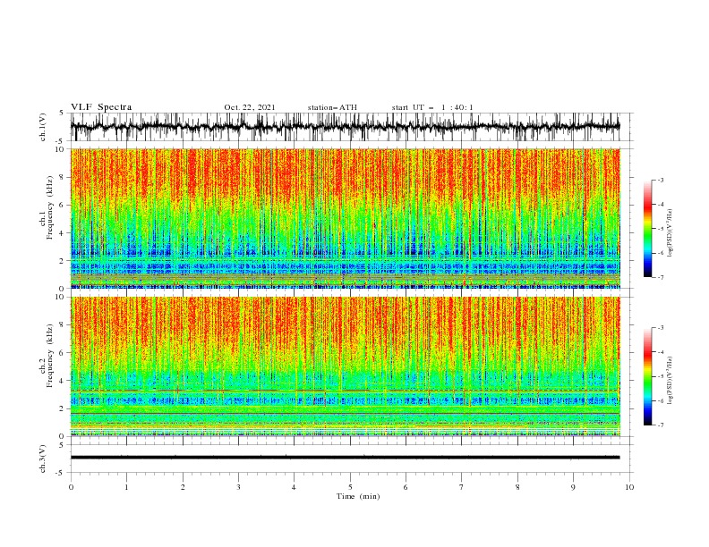Click the ch.1(V) waveform axis label

(43, 127)
